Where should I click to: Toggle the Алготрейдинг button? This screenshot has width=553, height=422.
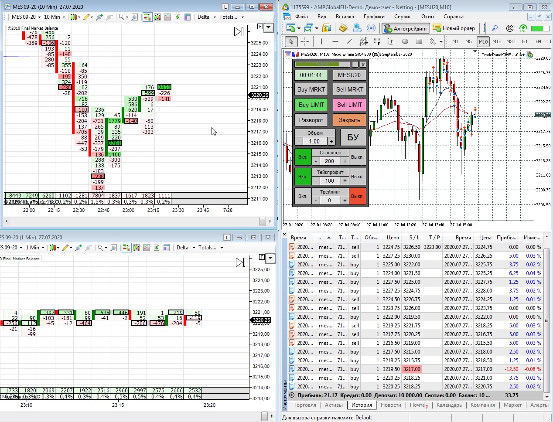(x=406, y=28)
